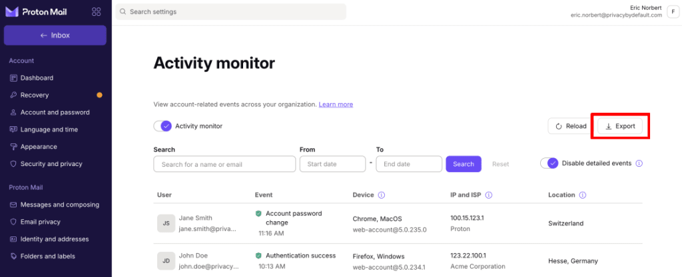Viewport: 682px width, 277px height.
Task: Click the Proton Mail logo
Action: tap(36, 12)
